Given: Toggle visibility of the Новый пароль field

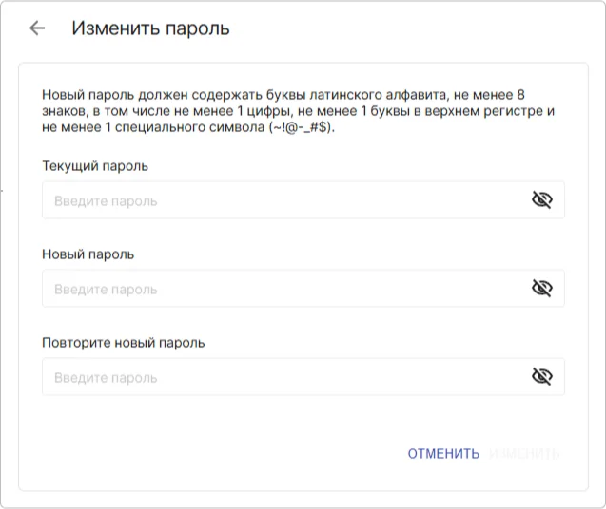Looking at the screenshot, I should tap(541, 289).
